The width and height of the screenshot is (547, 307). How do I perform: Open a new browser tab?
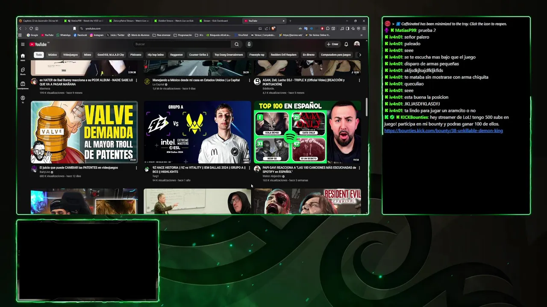point(290,21)
